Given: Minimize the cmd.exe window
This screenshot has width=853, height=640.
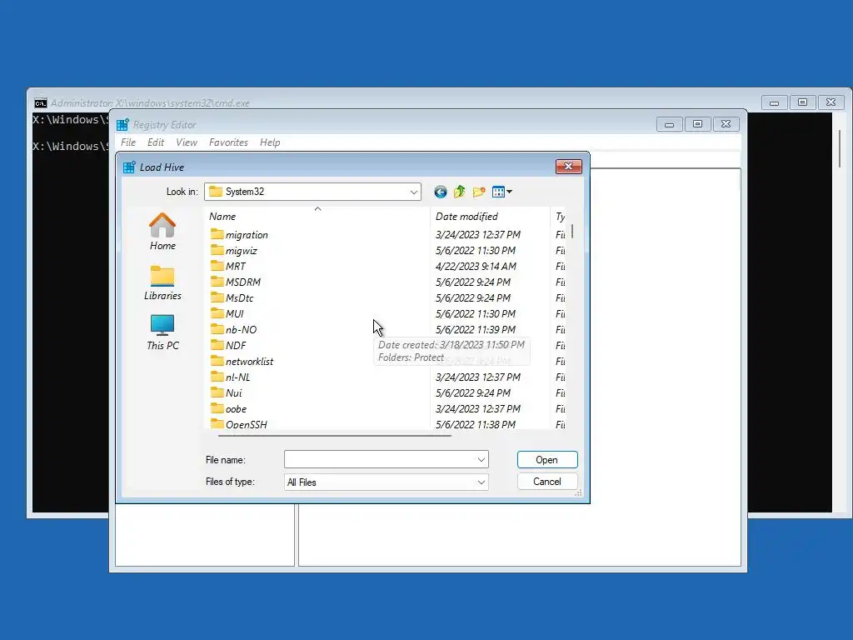Looking at the screenshot, I should tap(774, 102).
